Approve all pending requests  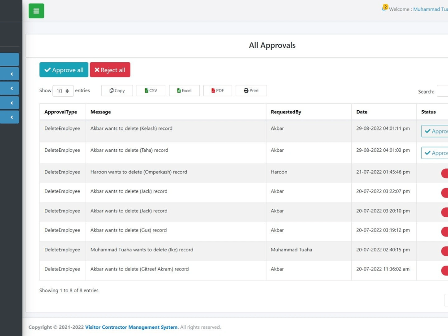click(x=64, y=70)
